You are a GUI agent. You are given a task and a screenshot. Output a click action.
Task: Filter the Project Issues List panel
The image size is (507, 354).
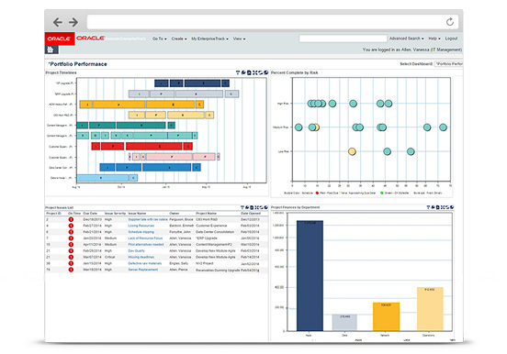[242, 207]
